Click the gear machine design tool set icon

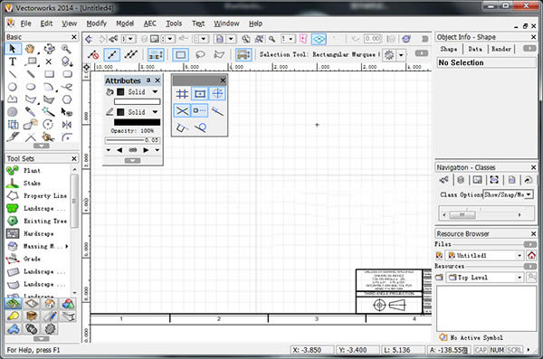(50, 328)
